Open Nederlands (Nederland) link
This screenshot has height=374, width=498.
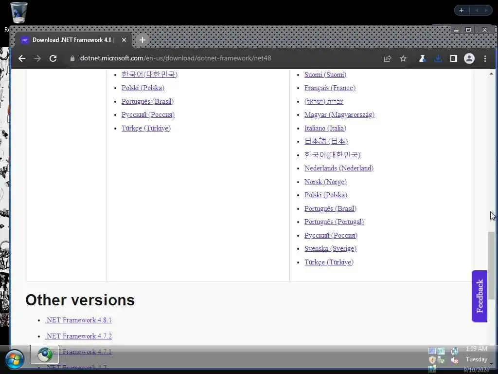coord(339,168)
